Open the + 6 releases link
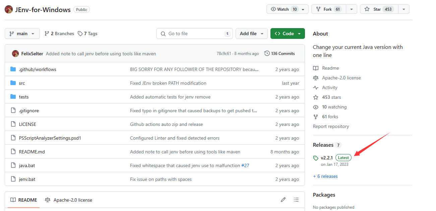 coord(325,176)
